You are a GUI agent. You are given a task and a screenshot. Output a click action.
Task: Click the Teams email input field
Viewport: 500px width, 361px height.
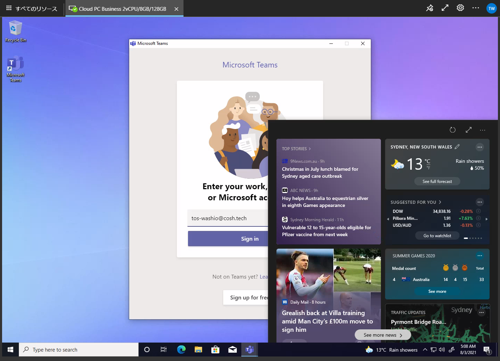coord(228,218)
